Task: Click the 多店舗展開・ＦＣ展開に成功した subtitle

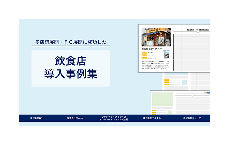Action: [x=71, y=42]
